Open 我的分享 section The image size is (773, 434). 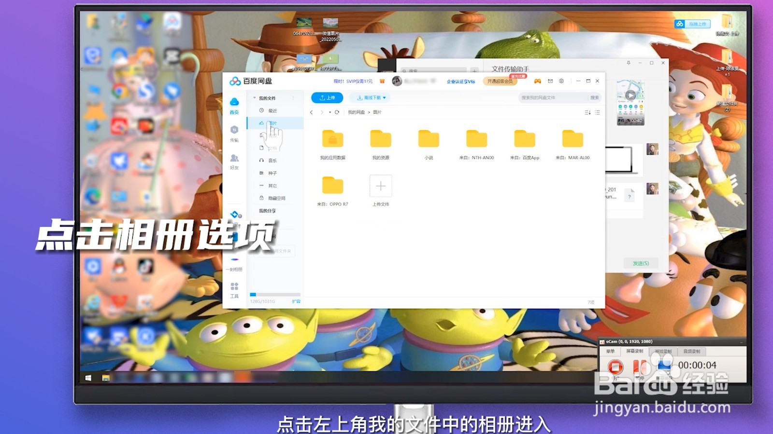pos(267,211)
